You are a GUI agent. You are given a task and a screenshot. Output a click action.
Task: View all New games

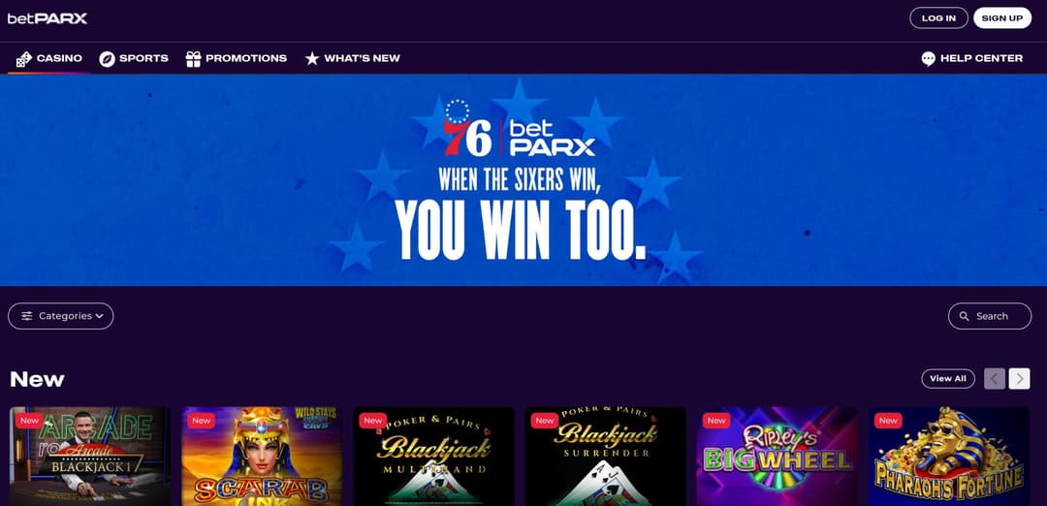pyautogui.click(x=947, y=378)
